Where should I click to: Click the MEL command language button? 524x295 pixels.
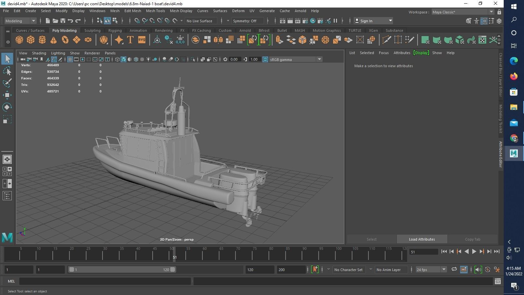tap(11, 281)
